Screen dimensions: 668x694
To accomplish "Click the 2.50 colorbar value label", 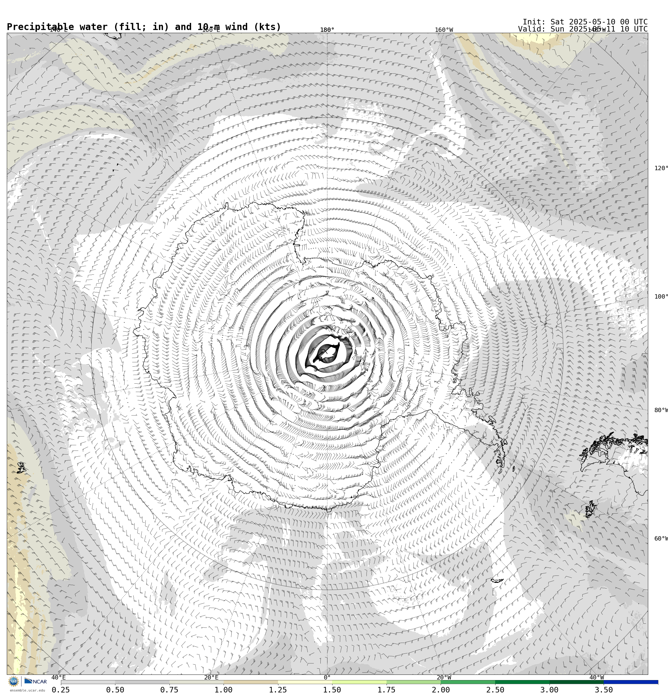I will (x=495, y=690).
